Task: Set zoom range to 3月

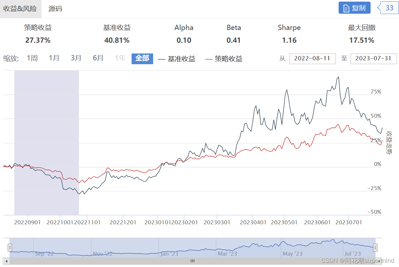Action: click(x=76, y=58)
